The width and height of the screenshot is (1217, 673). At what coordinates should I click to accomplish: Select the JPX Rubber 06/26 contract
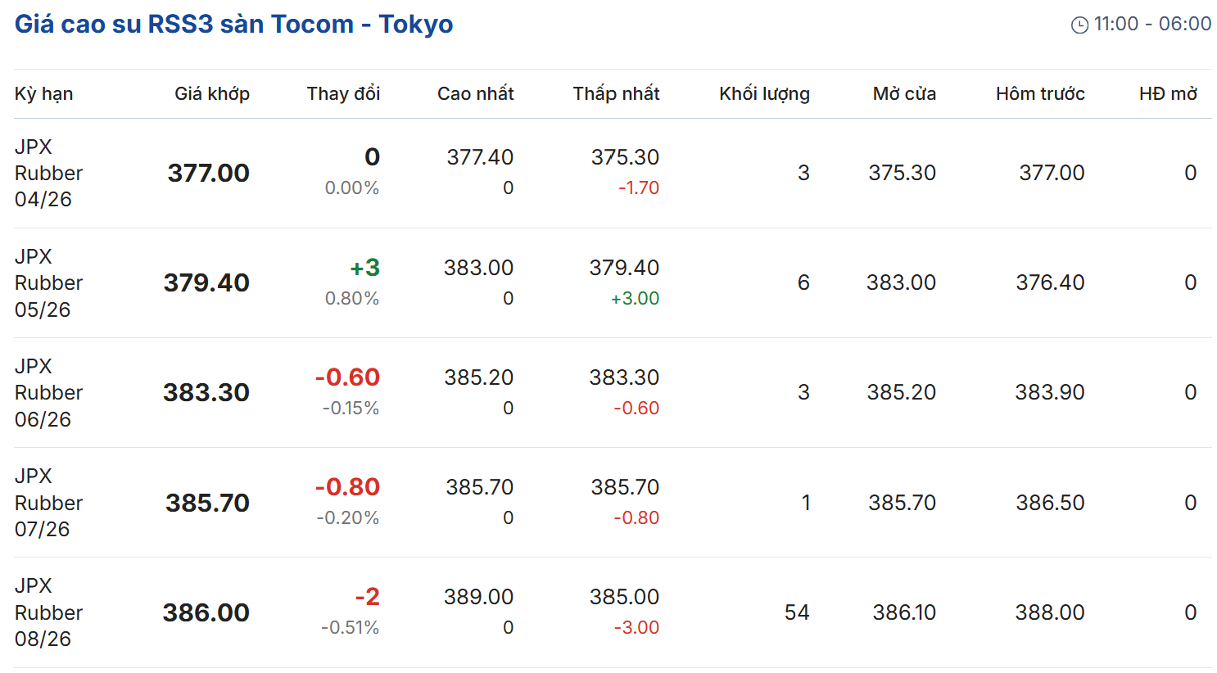[x=48, y=392]
